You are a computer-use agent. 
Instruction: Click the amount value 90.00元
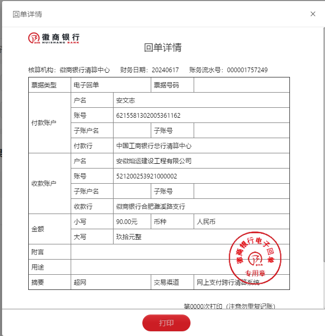point(127,222)
